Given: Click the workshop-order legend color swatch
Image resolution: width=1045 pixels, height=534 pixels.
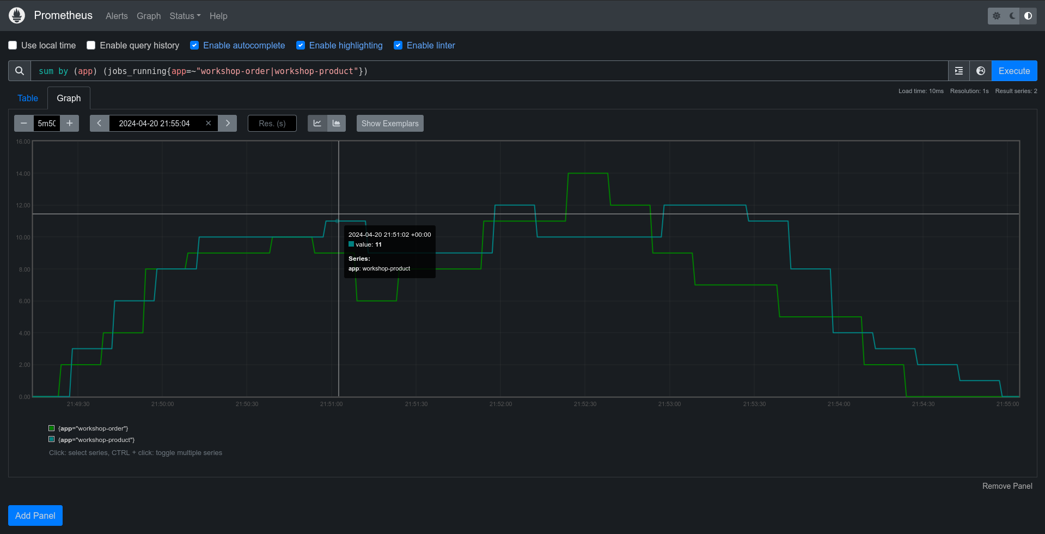Looking at the screenshot, I should pos(52,428).
